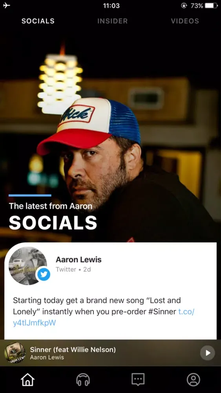Screen dimensions: 221x393
Task: Switch to the INSIDER tab
Action: click(x=112, y=21)
